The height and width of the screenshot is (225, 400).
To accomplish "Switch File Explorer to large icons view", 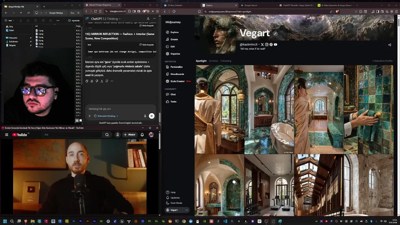I will pyautogui.click(x=81, y=120).
